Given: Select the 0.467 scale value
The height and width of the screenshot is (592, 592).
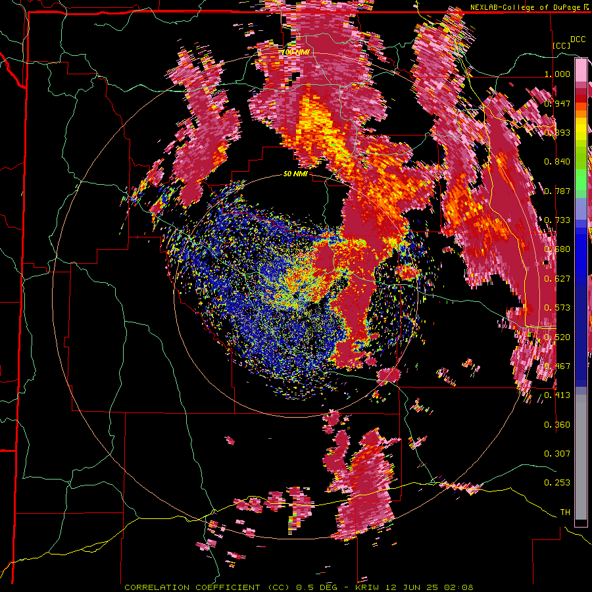Looking at the screenshot, I should 557,366.
